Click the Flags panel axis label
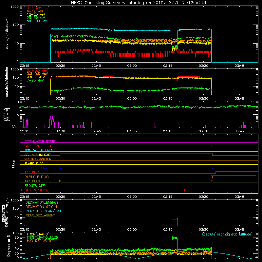This screenshot has width=262, height=262. click(13, 163)
